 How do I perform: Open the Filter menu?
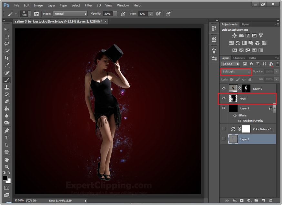point(88,5)
